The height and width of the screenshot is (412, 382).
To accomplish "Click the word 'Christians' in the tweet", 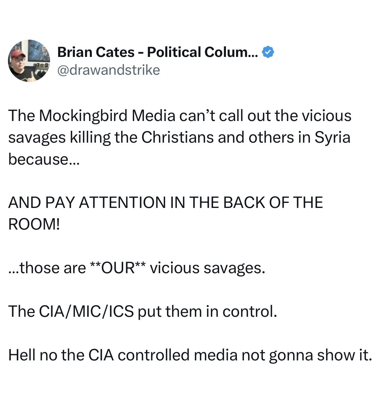I will point(177,137).
